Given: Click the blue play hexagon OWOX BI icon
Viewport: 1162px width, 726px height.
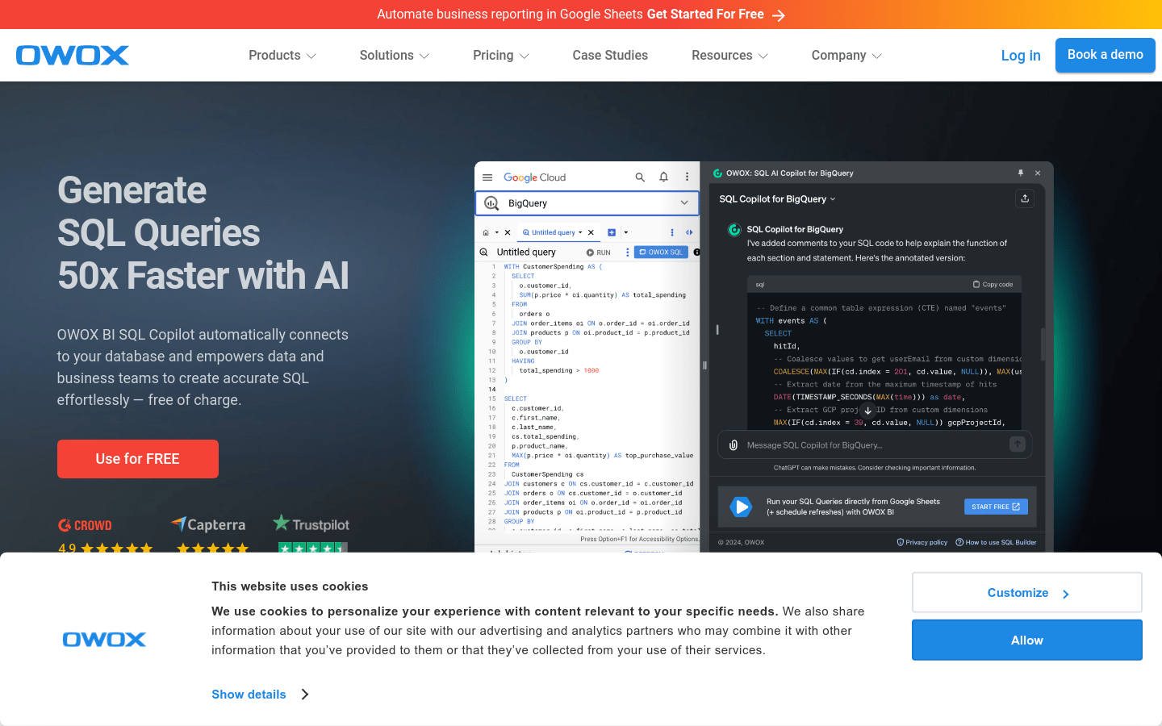Looking at the screenshot, I should tap(741, 507).
